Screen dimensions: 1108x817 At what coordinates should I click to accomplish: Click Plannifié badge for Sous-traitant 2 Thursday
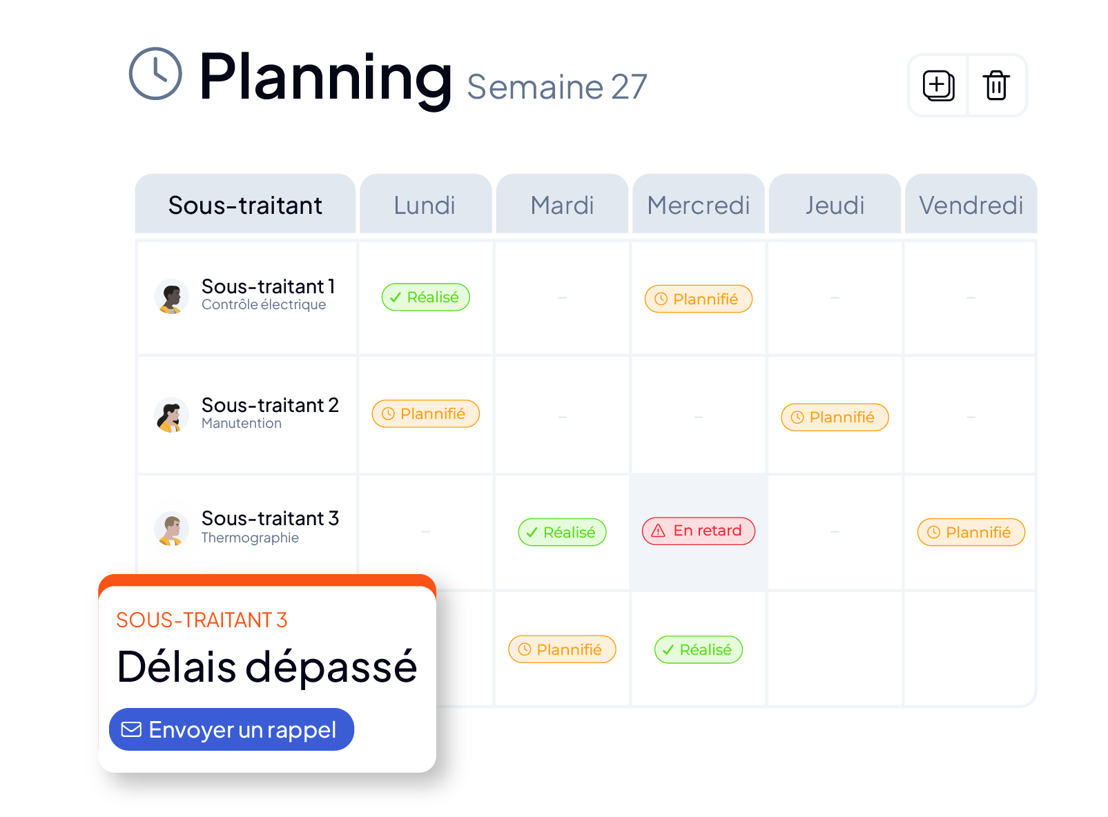click(835, 417)
